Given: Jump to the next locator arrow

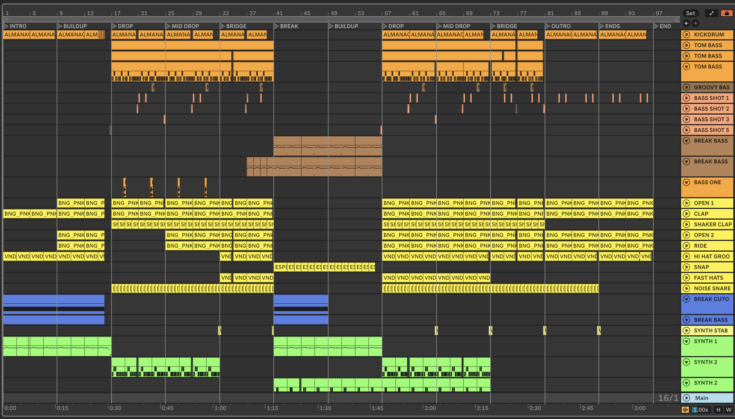Looking at the screenshot, I should 695,23.
